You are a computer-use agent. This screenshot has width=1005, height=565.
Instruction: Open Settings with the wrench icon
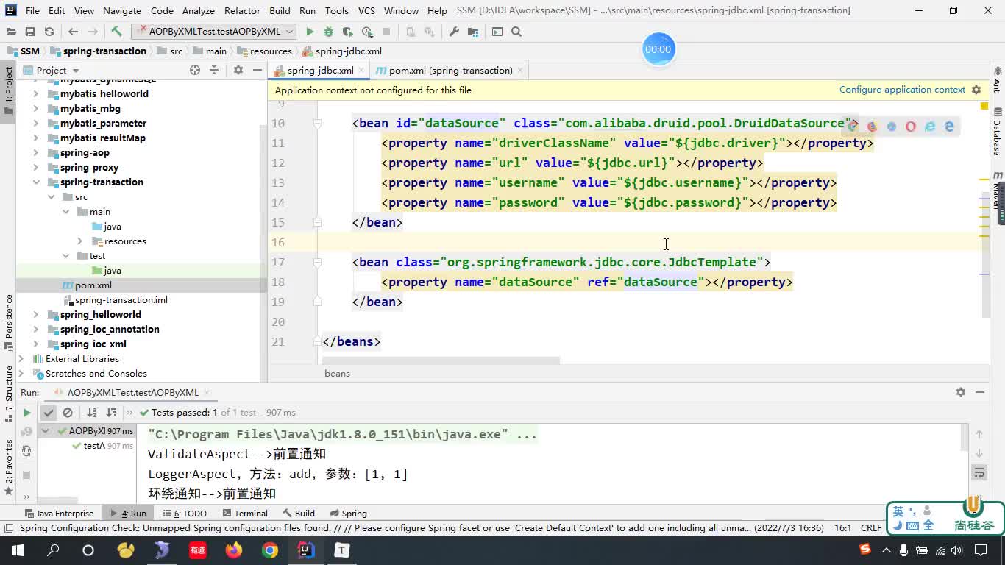click(x=454, y=32)
